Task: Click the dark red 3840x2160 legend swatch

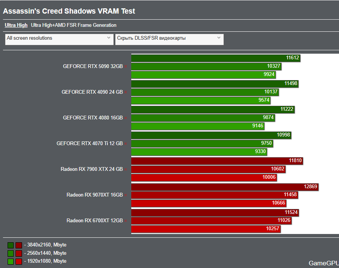Action: [x=19, y=245]
